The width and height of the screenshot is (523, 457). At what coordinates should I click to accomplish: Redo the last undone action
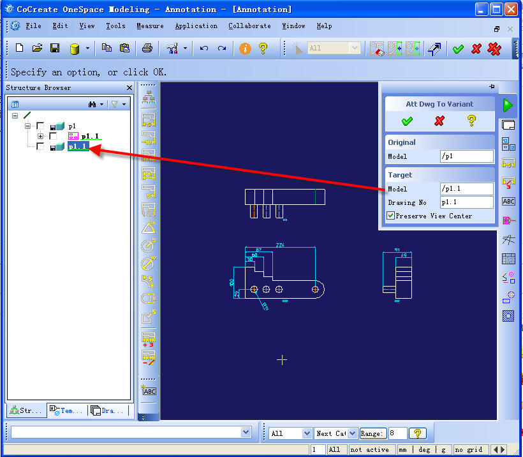click(x=222, y=49)
